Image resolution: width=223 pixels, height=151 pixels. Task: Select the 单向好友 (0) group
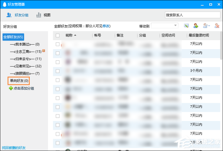[x=19, y=81]
